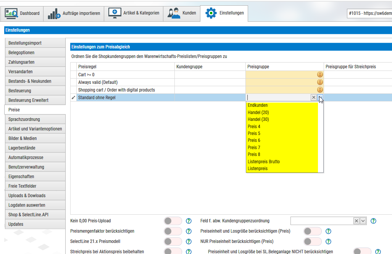Click the Aufträge importieren chart icon
This screenshot has height=254, width=392.
54,14
